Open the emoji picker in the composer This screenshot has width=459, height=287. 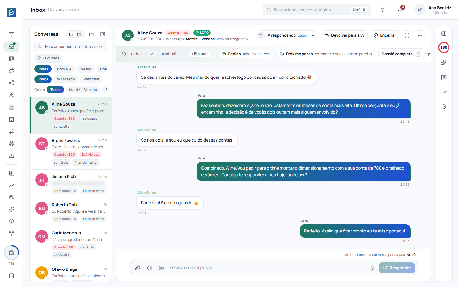(x=149, y=268)
